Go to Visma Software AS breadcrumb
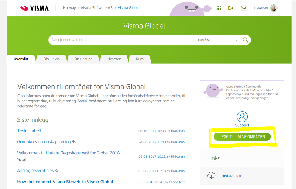Viewport: 296px width, 189px height. 97,8
